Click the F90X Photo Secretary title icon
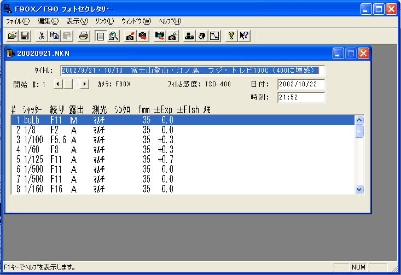401x275 pixels. click(8, 9)
